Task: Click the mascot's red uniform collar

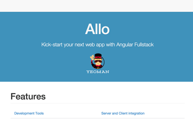Action: click(x=98, y=66)
